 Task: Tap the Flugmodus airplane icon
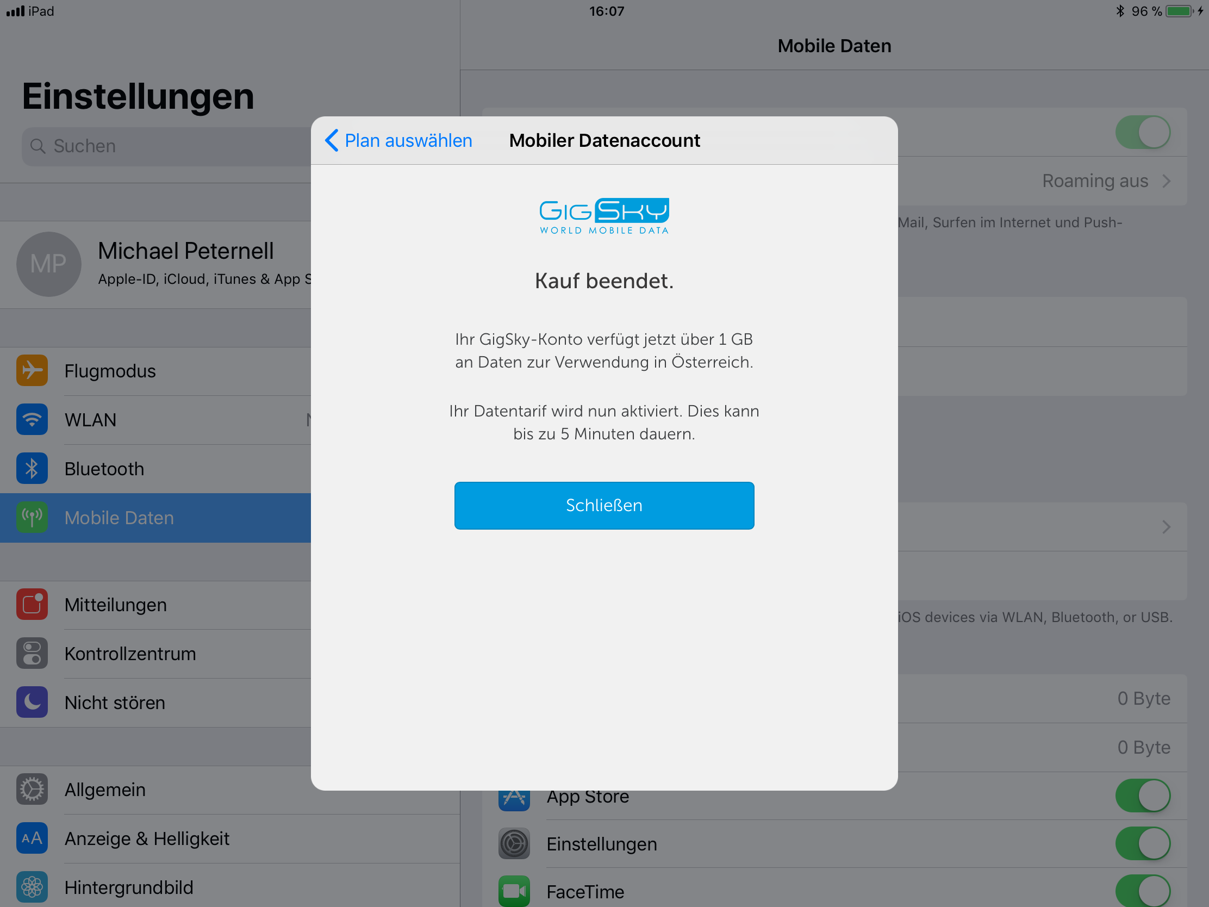(32, 371)
